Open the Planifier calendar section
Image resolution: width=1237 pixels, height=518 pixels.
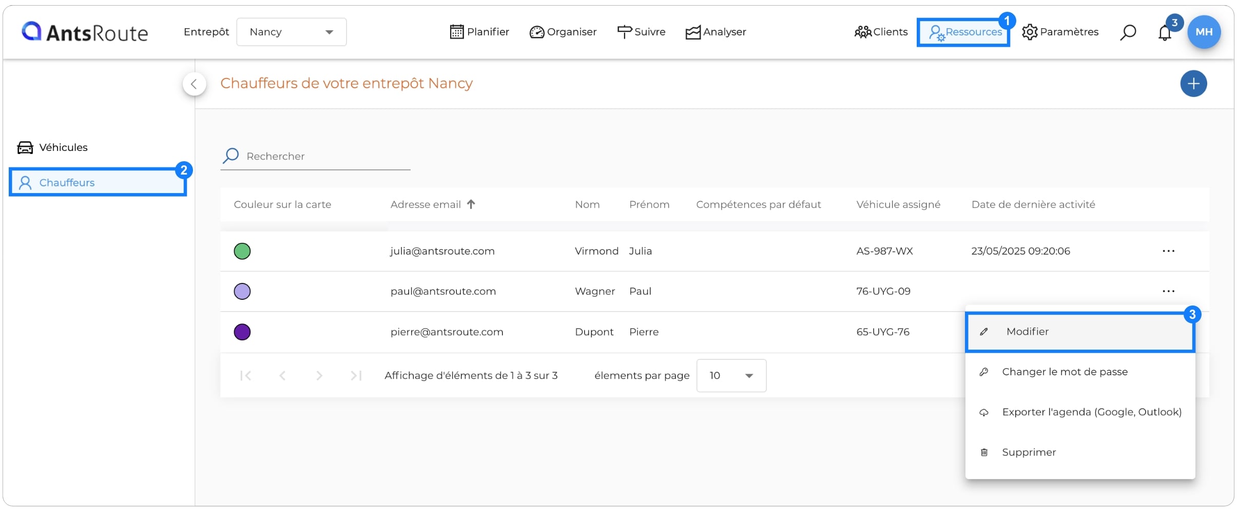[x=479, y=32]
